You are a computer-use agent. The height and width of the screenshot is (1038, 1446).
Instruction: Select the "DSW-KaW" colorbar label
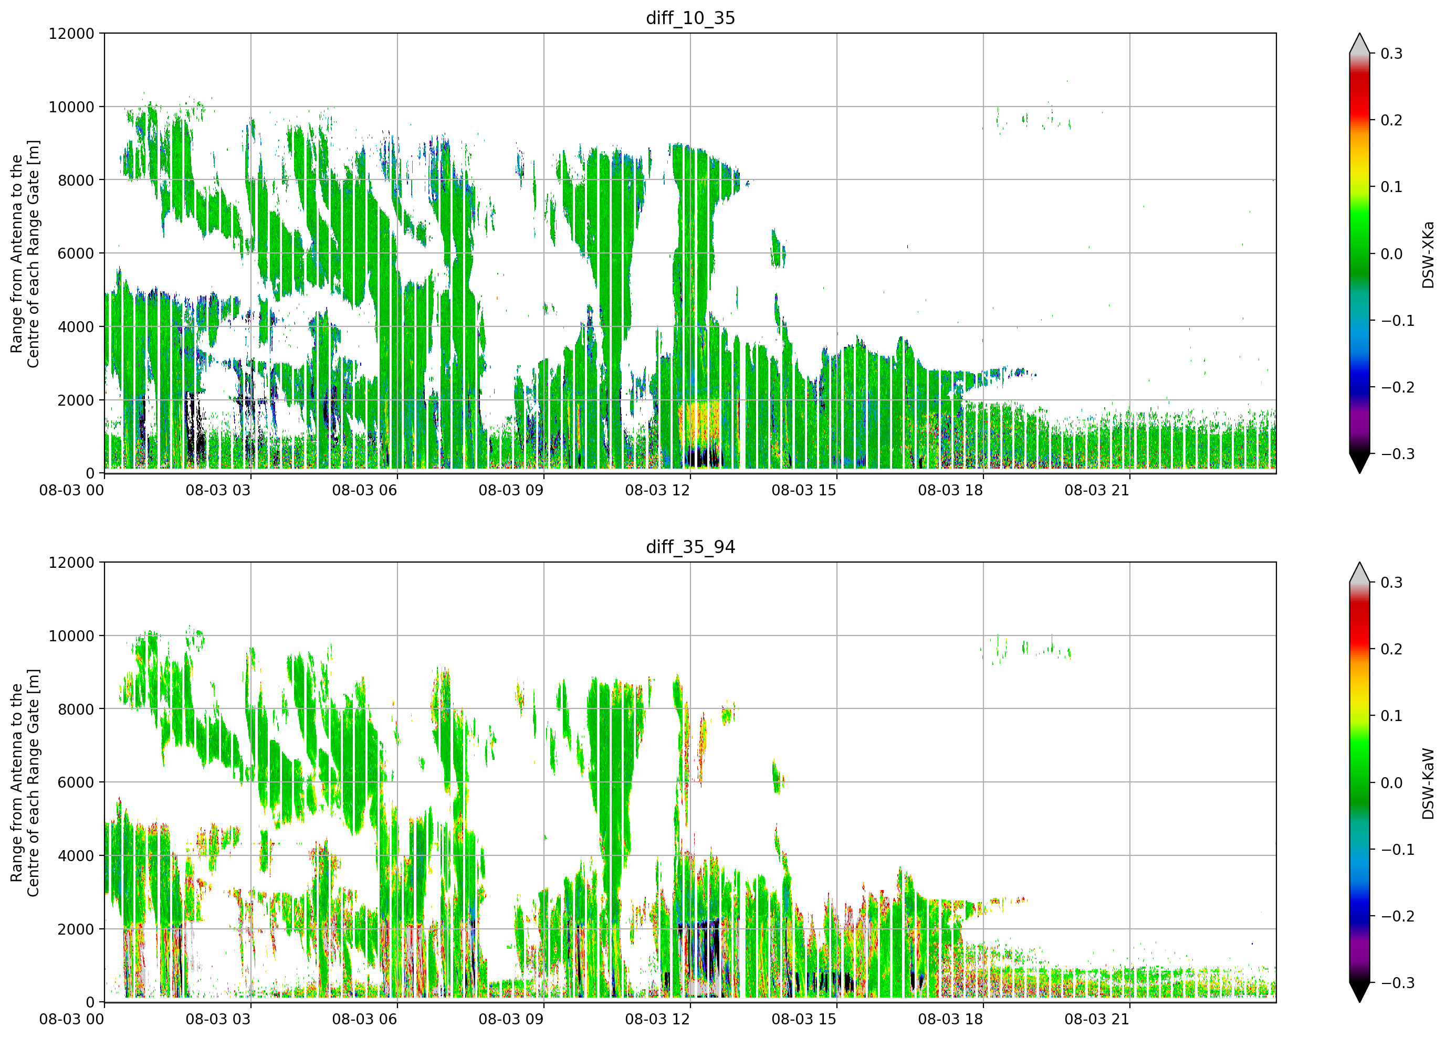[1428, 784]
